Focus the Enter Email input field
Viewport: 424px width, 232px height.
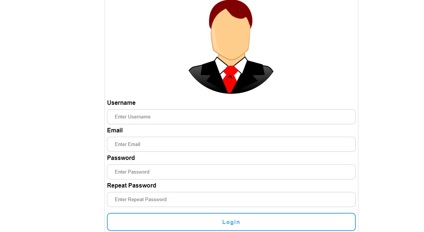coord(231,144)
